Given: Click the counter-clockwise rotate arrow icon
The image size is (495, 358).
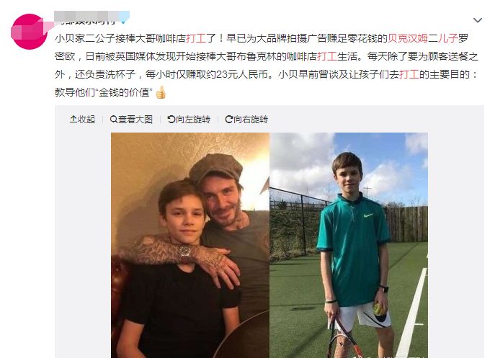Looking at the screenshot, I should coord(171,120).
